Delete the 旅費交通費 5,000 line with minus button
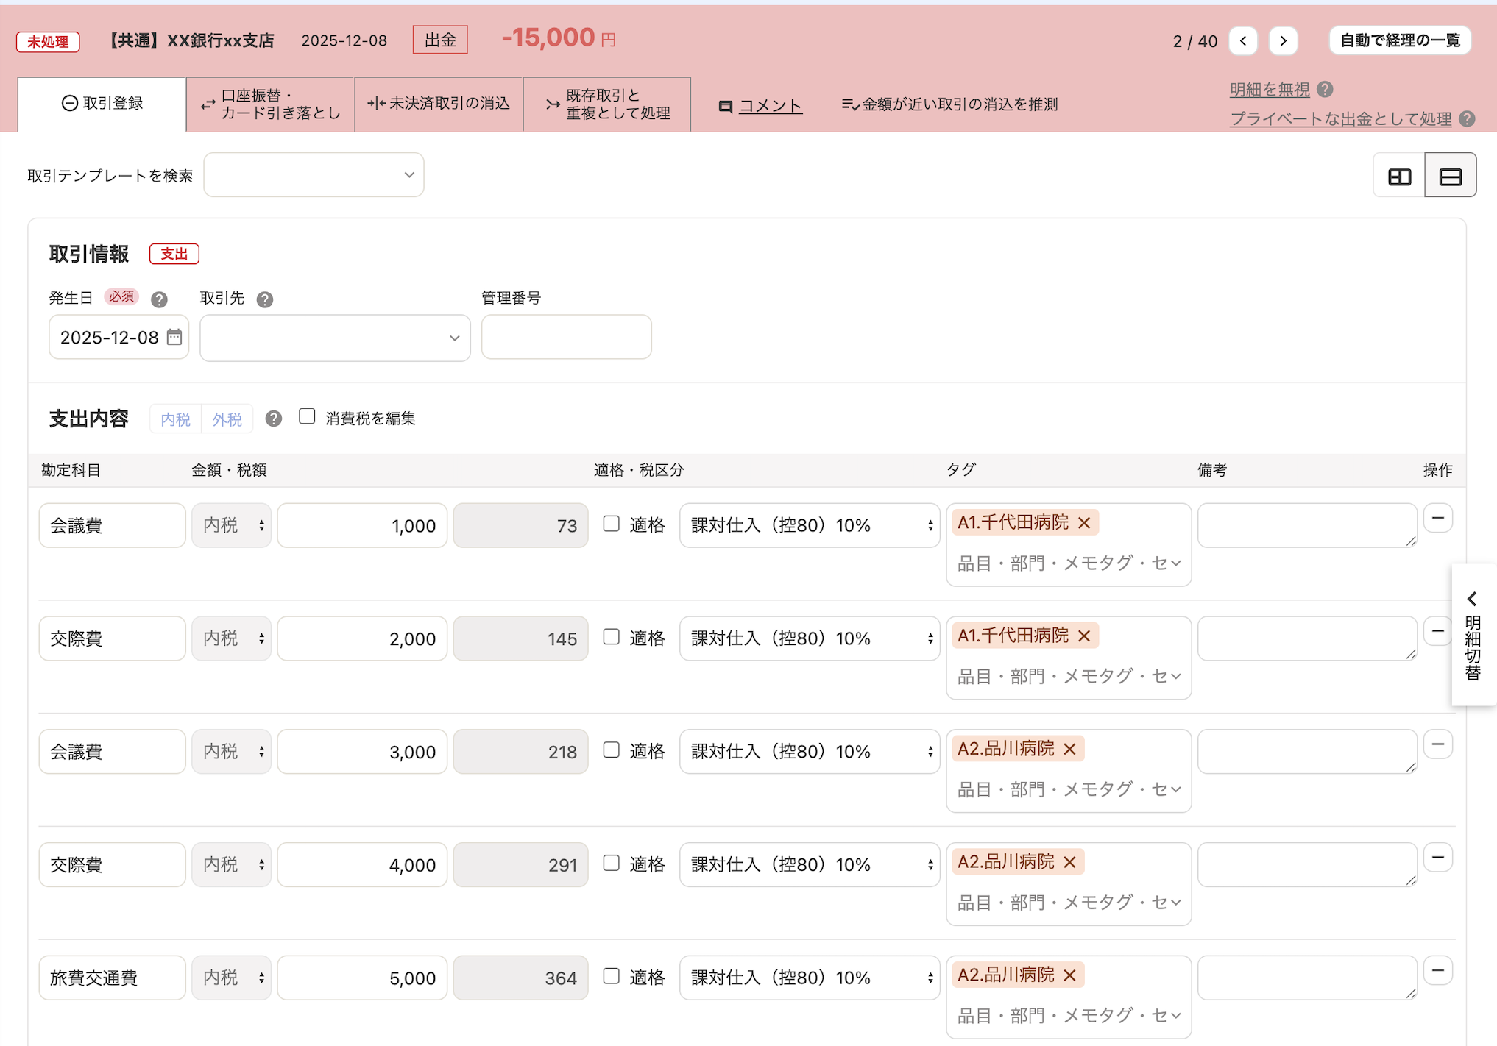Screen dimensions: 1497x1046 pyautogui.click(x=1437, y=971)
